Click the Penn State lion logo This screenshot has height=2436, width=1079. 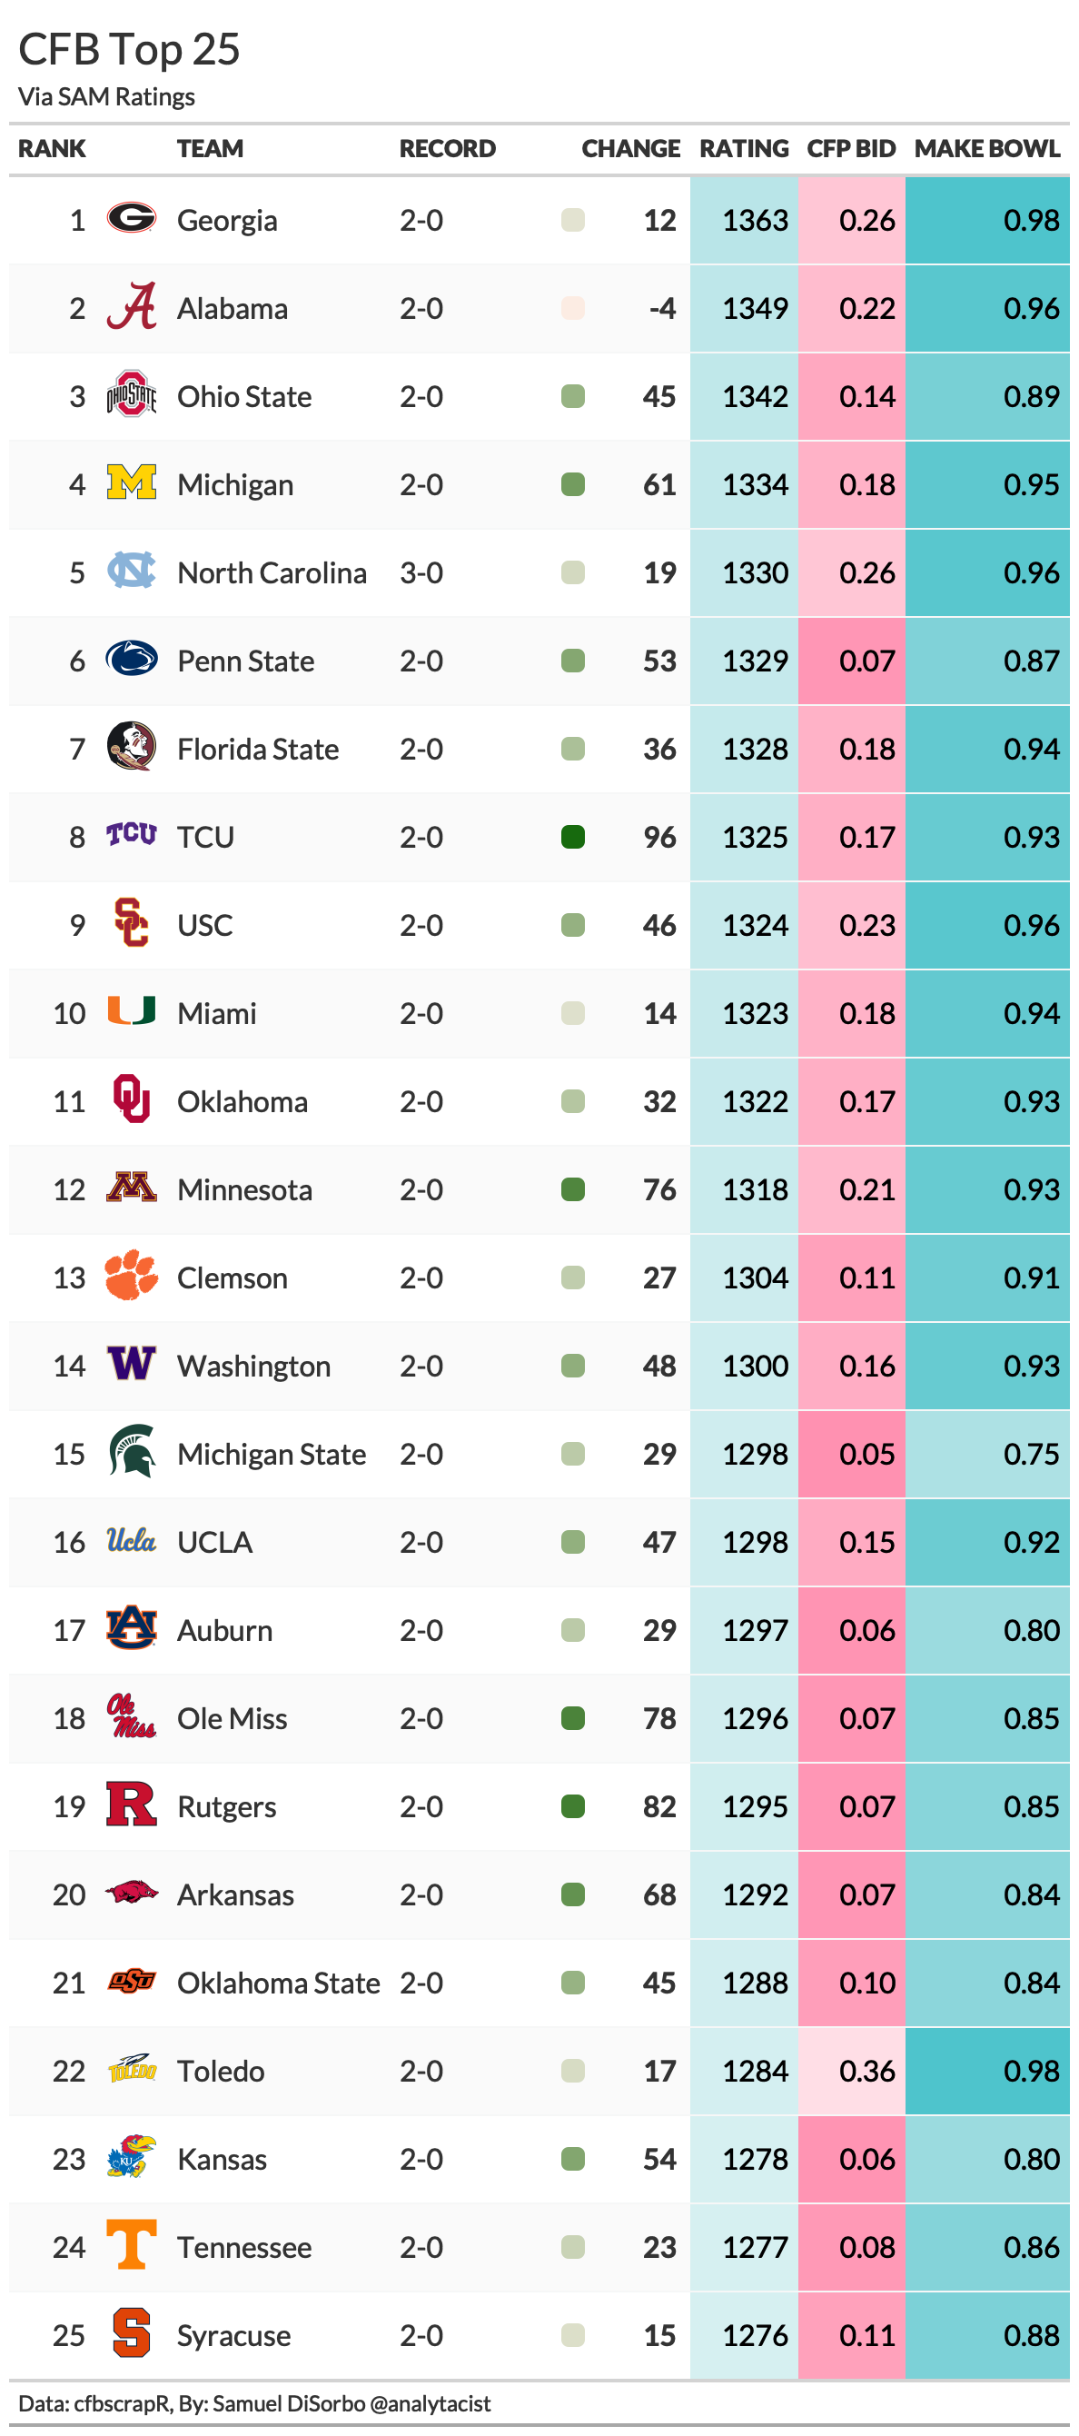tap(131, 659)
